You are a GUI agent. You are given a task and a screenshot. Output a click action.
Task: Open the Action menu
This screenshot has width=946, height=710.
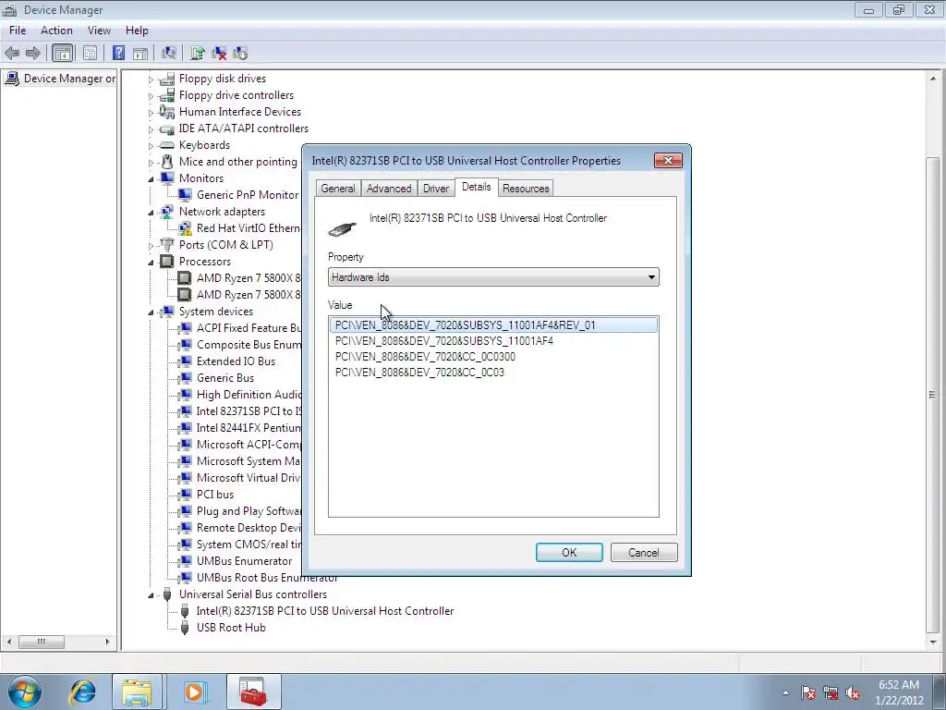pyautogui.click(x=56, y=31)
